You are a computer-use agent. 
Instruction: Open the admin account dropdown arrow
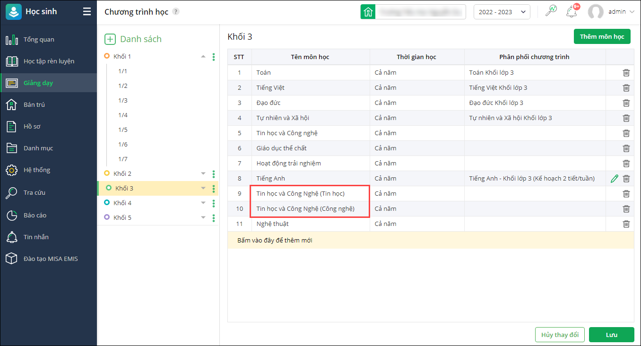(x=632, y=12)
